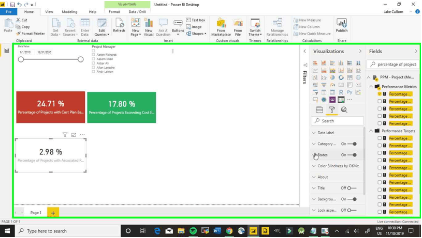The width and height of the screenshot is (422, 238).
Task: Select the R script visual
Action: point(341,92)
